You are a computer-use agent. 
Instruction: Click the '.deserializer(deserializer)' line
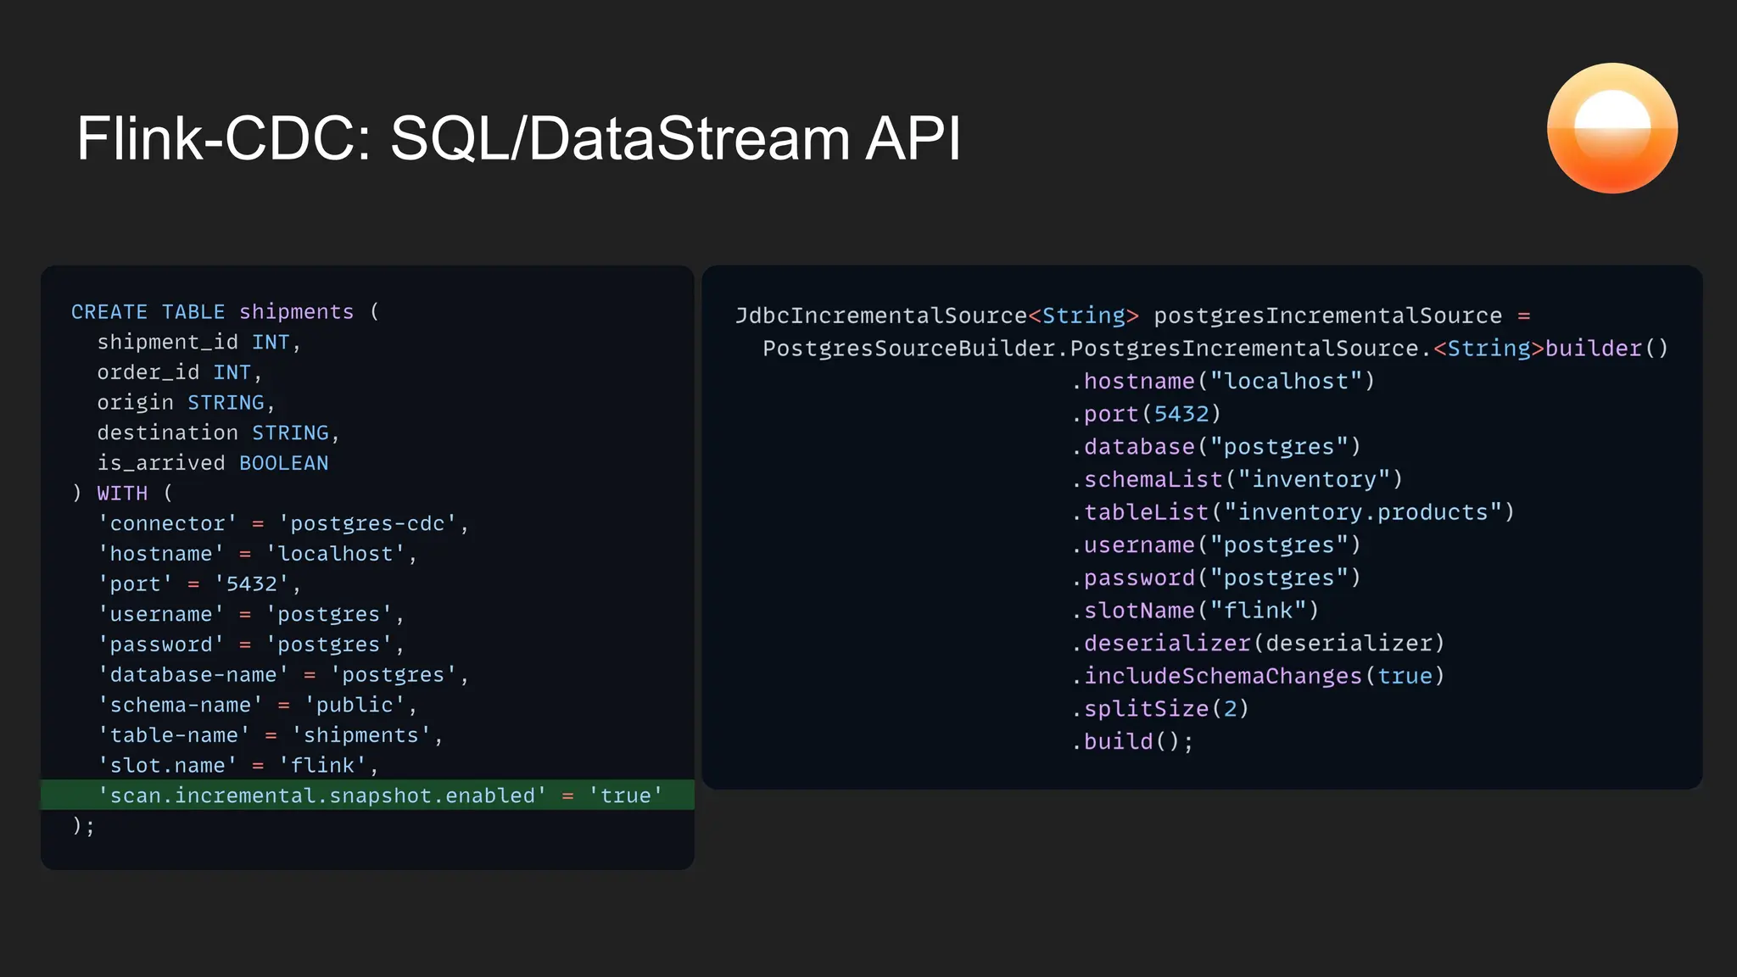click(x=1258, y=644)
